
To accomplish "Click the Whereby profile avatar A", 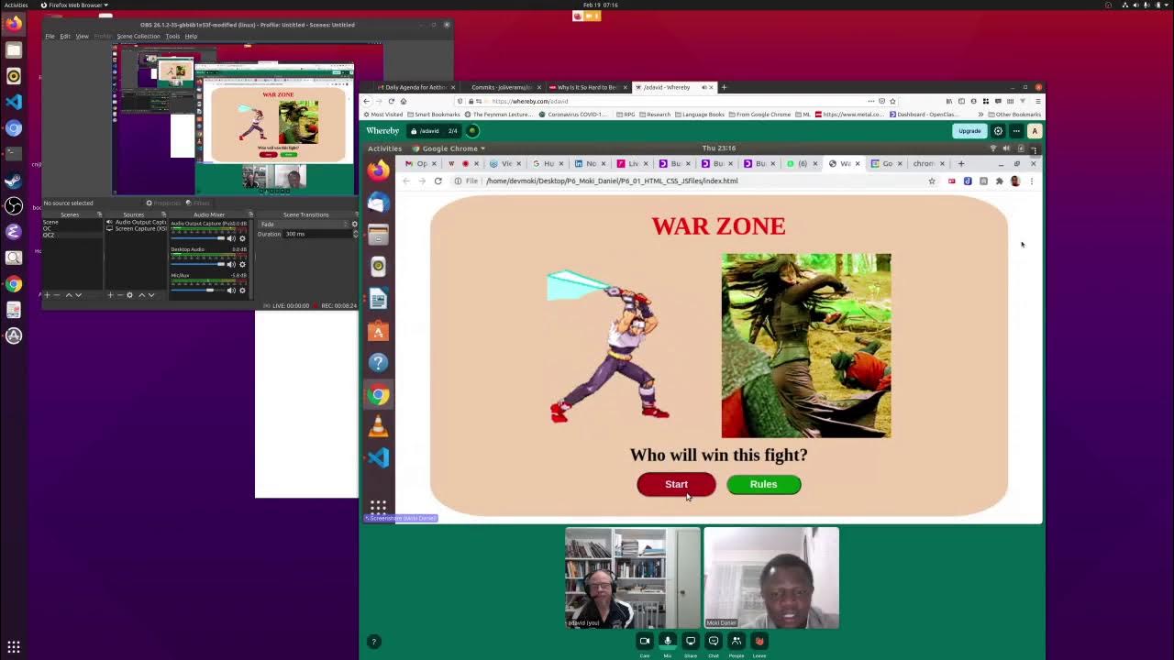I will (x=1035, y=131).
